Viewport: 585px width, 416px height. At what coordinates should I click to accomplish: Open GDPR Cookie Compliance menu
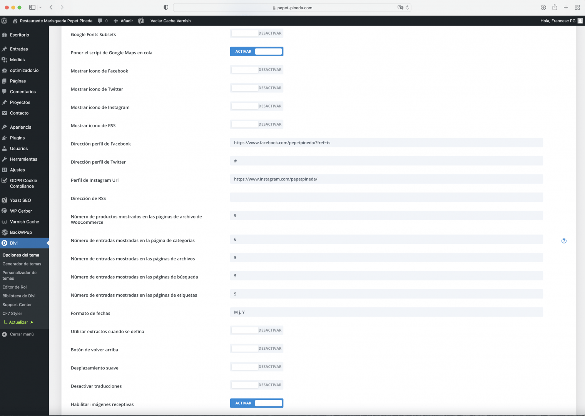point(24,183)
